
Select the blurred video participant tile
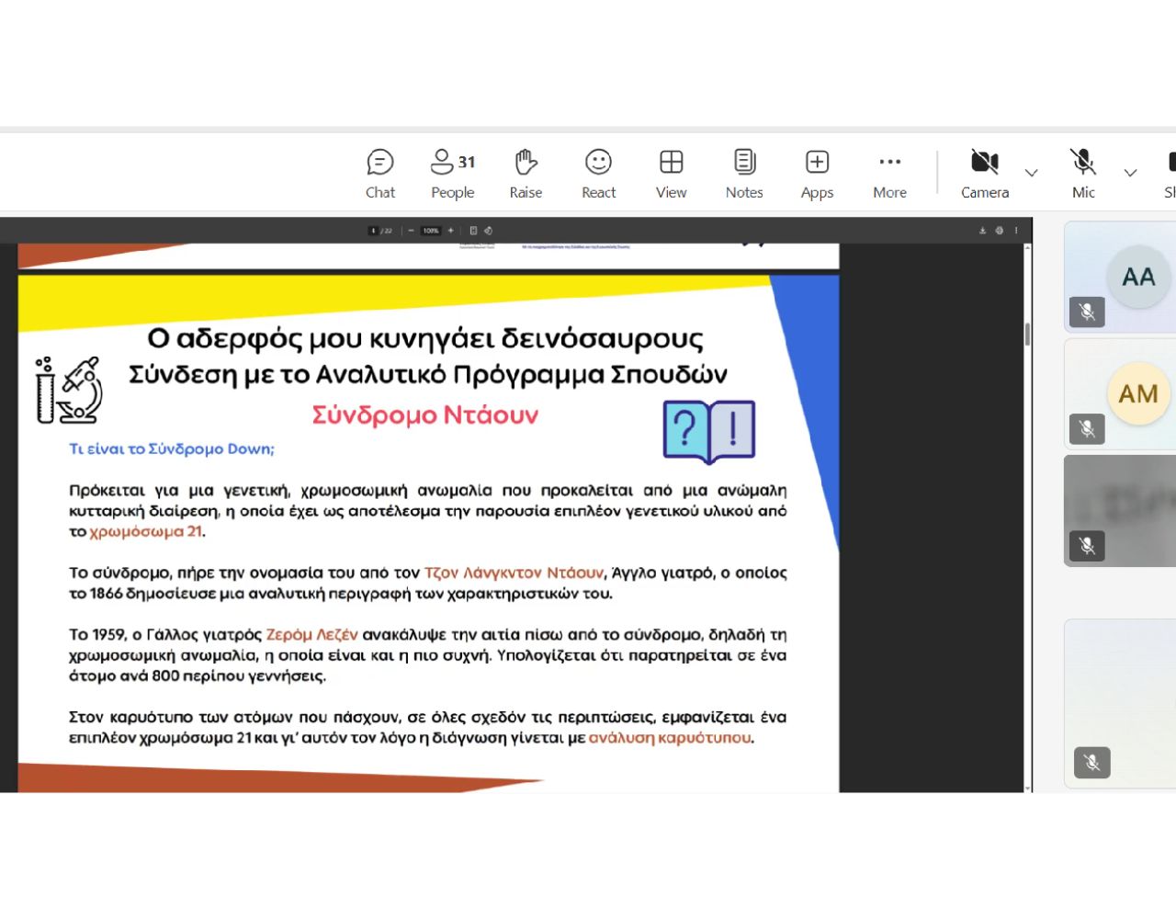pyautogui.click(x=1120, y=511)
